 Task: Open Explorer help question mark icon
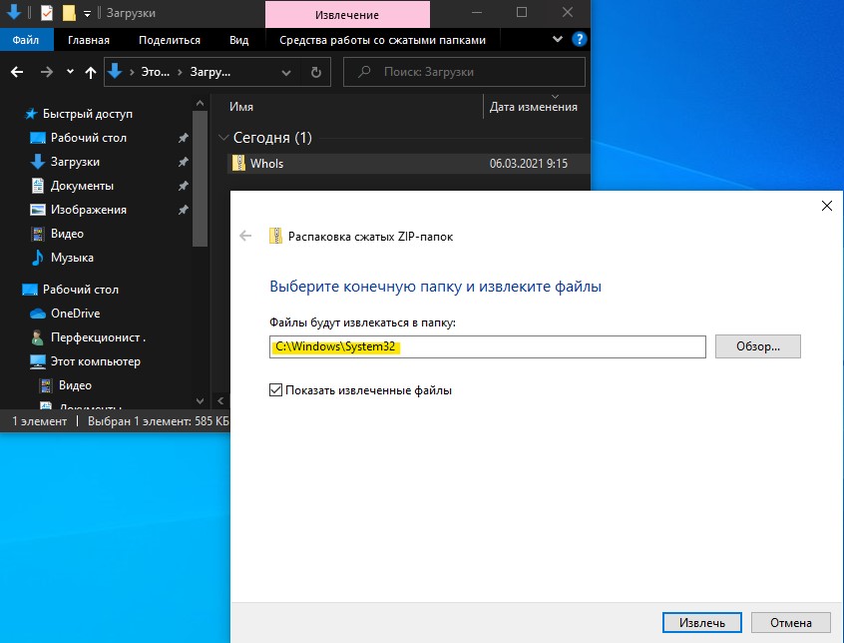[x=580, y=39]
